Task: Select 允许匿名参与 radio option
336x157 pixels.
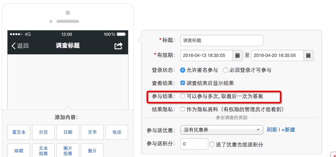Action: coord(183,70)
